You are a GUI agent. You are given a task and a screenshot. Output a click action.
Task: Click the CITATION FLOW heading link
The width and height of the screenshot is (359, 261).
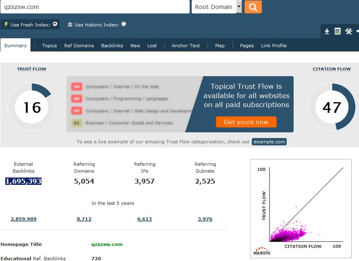[x=331, y=69]
